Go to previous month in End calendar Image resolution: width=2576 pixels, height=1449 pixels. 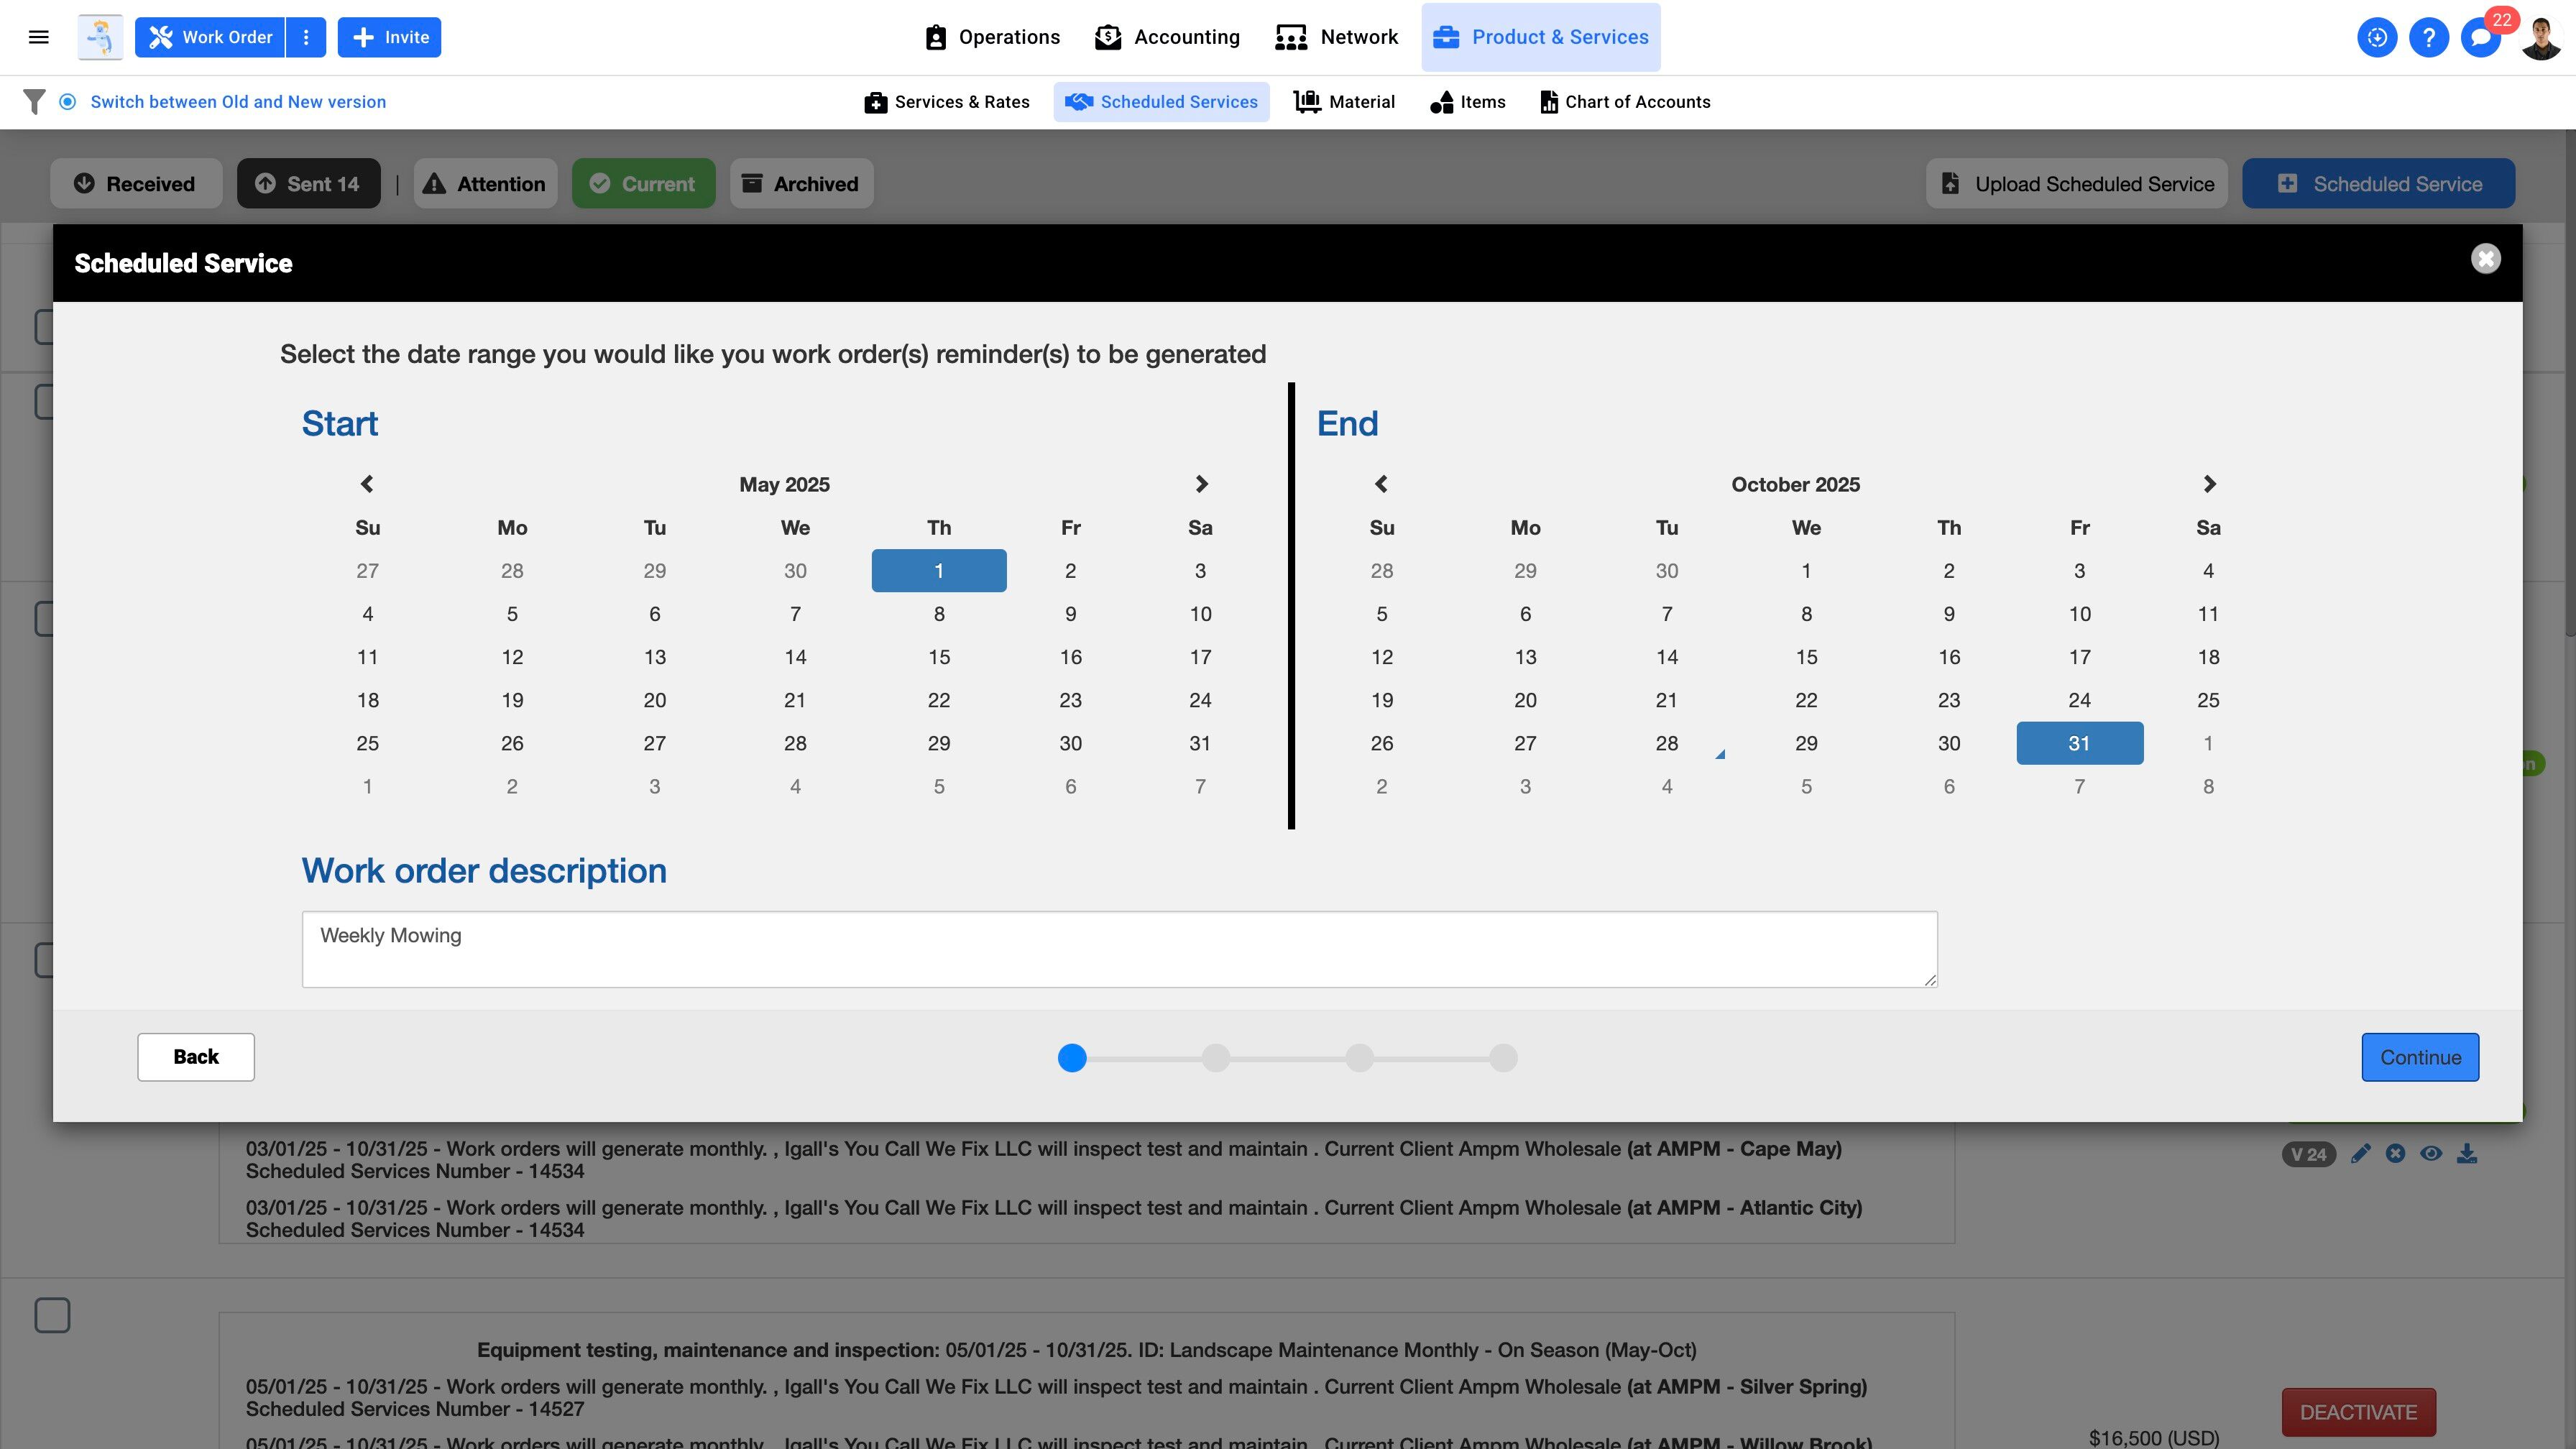click(1381, 484)
